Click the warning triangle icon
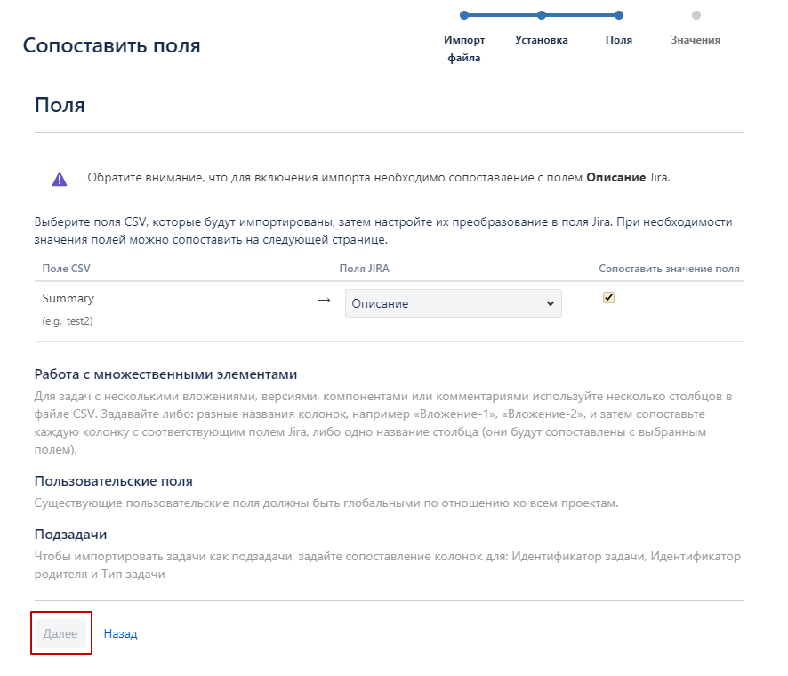This screenshot has height=676, width=788. pos(60,179)
